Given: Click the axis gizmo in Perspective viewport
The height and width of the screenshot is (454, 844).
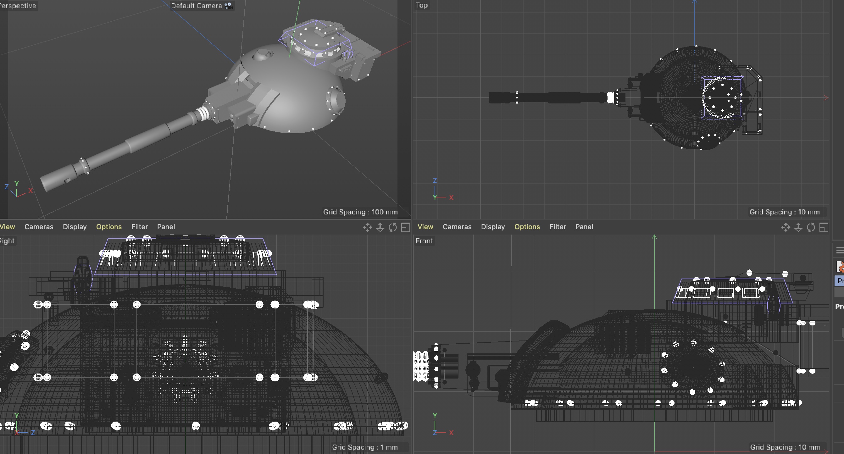Looking at the screenshot, I should 18,189.
